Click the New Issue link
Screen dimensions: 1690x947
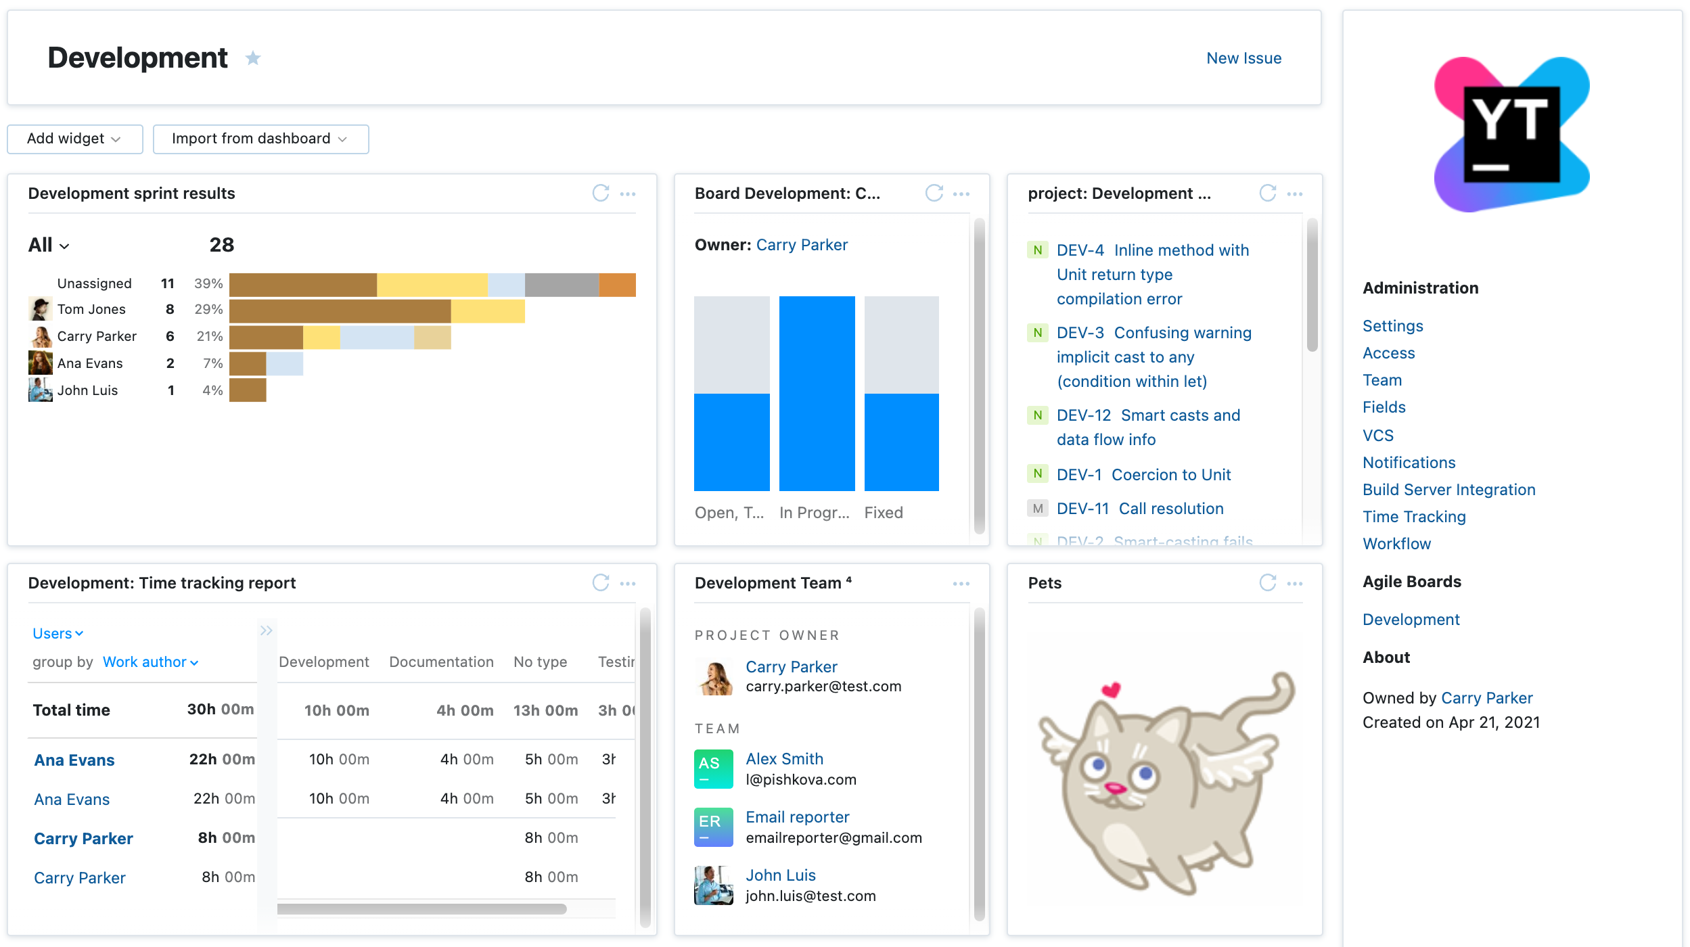(1244, 57)
